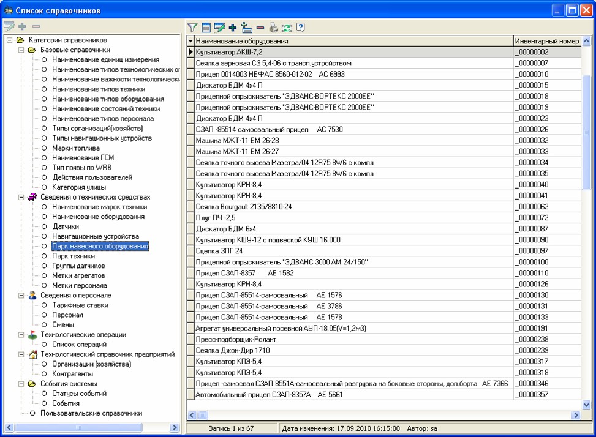Screen dimensions: 596x437
Task: Open the grid header dropdown arrow
Action: 190,41
